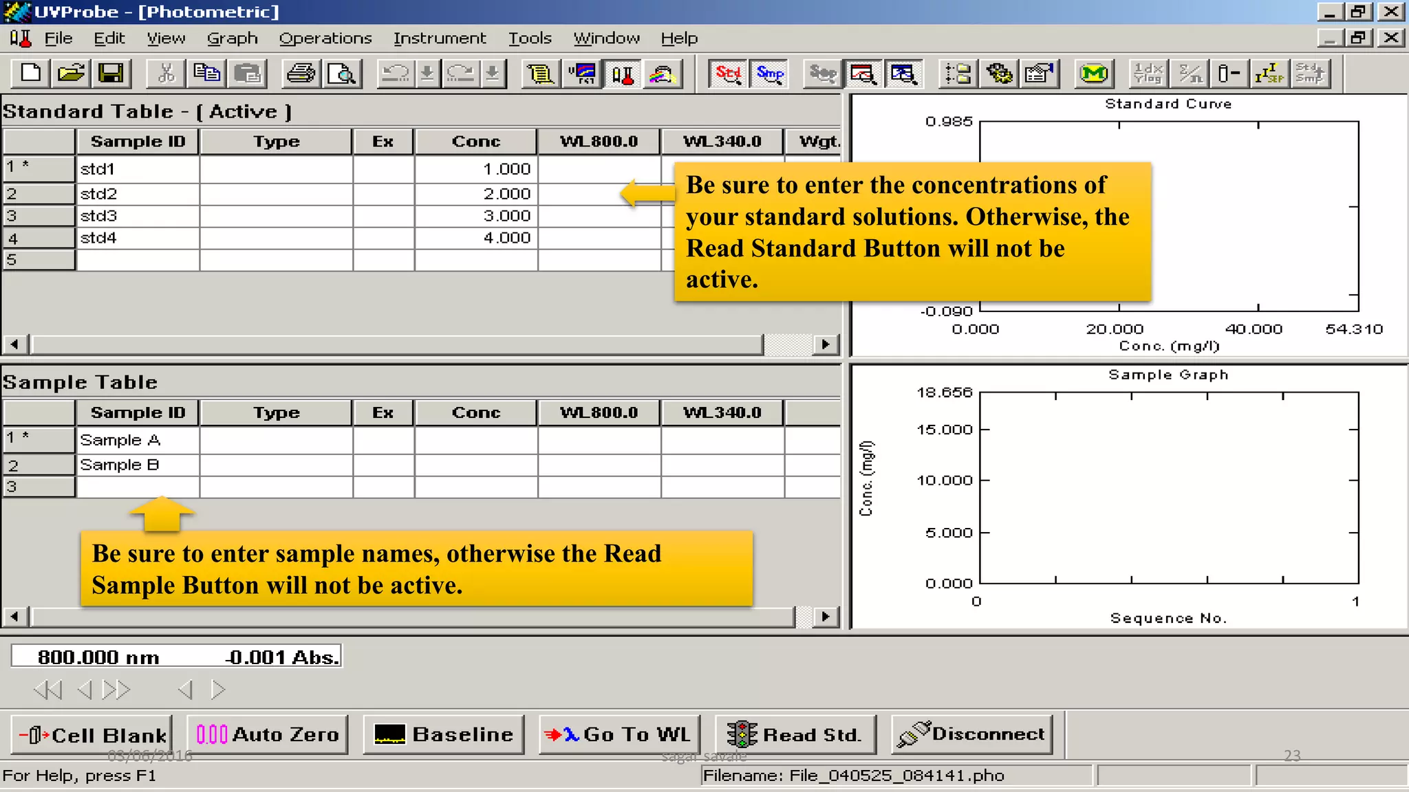Screen dimensions: 1409x792
Task: Open the Graph menu
Action: [233, 38]
